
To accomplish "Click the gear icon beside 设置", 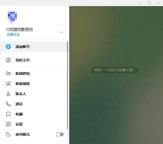I will (8, 124).
